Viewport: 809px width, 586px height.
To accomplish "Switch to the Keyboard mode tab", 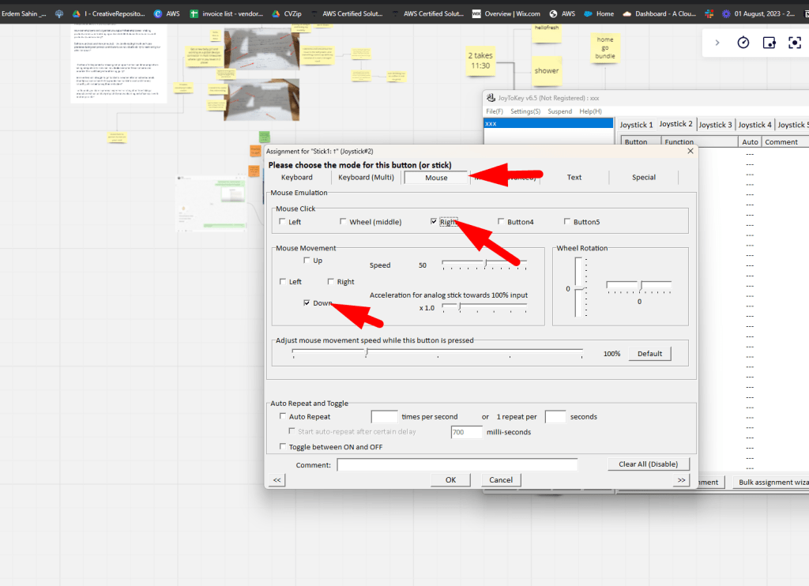I will (x=297, y=178).
